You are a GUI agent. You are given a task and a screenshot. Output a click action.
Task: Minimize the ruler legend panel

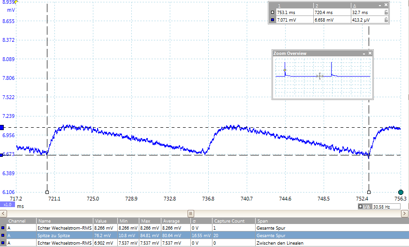(379, 5)
